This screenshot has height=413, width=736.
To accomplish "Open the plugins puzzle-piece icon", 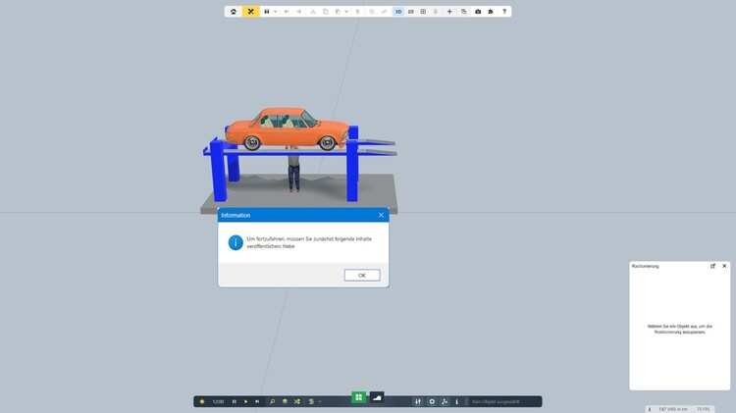I will click(491, 12).
